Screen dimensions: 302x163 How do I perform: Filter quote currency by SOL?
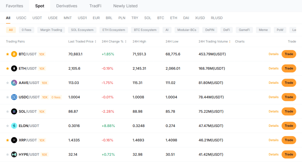[148, 18]
